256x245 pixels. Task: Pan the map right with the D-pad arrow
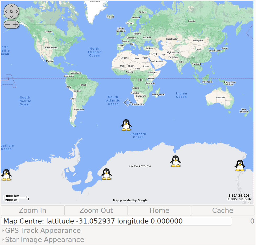coord(17,12)
